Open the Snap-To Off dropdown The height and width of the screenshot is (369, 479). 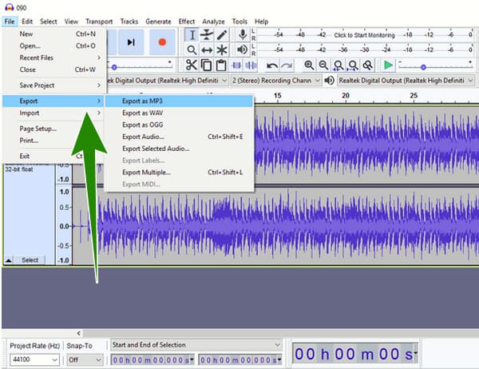tap(85, 359)
